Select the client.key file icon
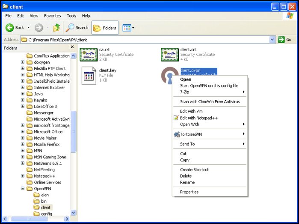Screen dimensions: 299x224 tap(89, 76)
